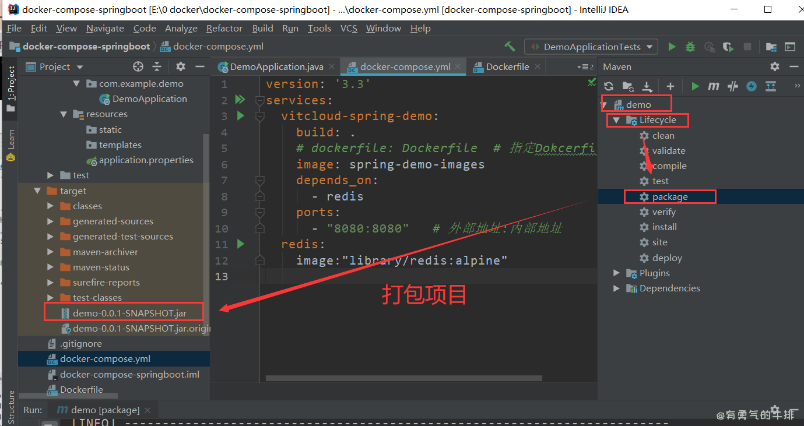This screenshot has width=804, height=426.
Task: Hide the Maven panel with minus
Action: click(x=794, y=66)
